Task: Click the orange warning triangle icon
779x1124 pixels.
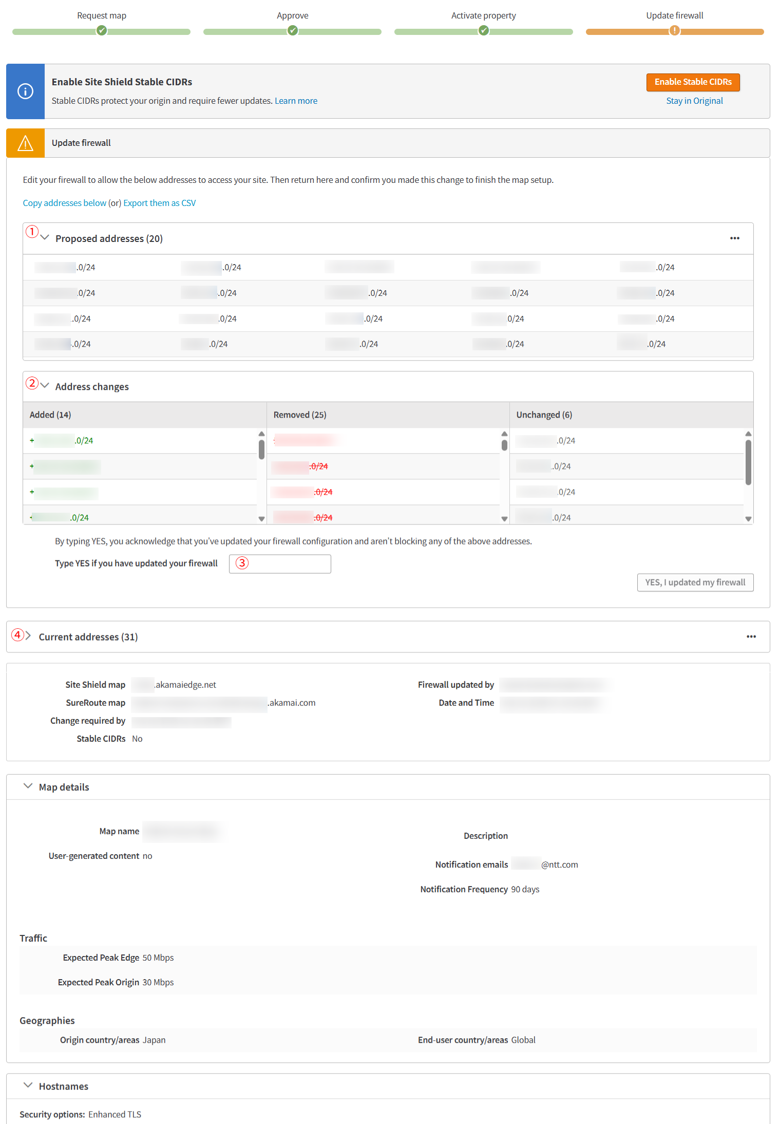Action: coord(25,143)
